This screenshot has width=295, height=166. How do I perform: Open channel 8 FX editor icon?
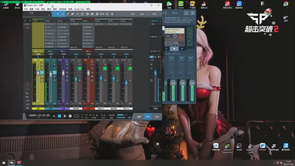[130, 104]
